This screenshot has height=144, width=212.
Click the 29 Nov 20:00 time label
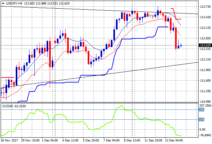[30, 140]
